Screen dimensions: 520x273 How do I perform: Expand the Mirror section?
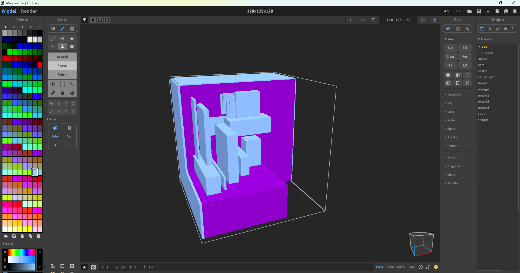pyautogui.click(x=451, y=158)
